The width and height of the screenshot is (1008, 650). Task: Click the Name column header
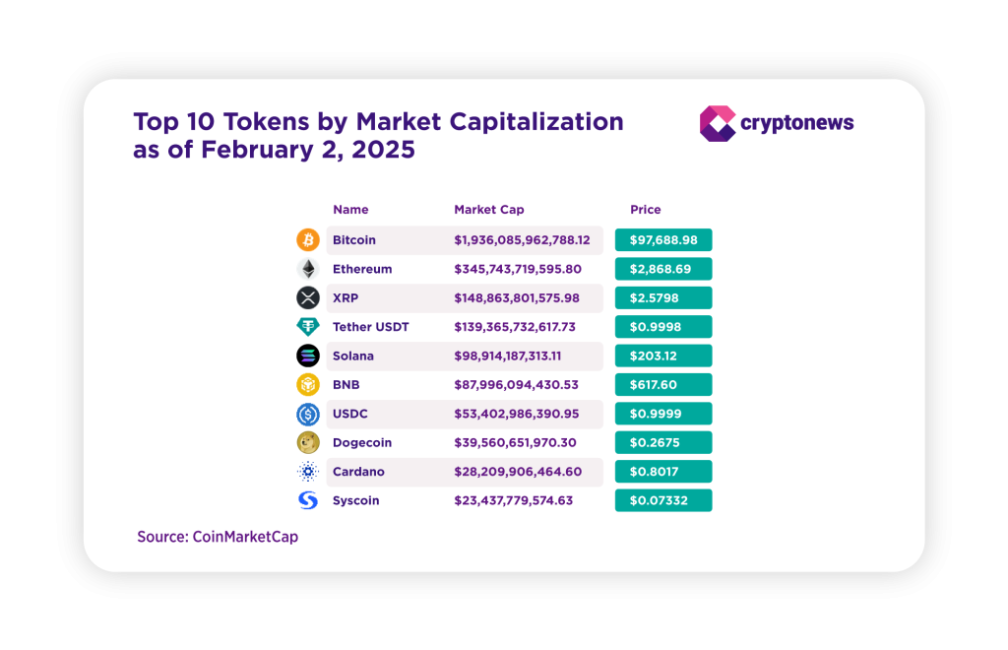(x=350, y=210)
